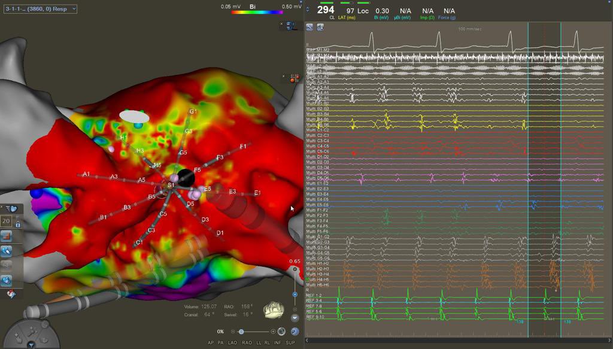Close the catheter list panel with its x
Screen dimensions: 613x349
click(281, 24)
